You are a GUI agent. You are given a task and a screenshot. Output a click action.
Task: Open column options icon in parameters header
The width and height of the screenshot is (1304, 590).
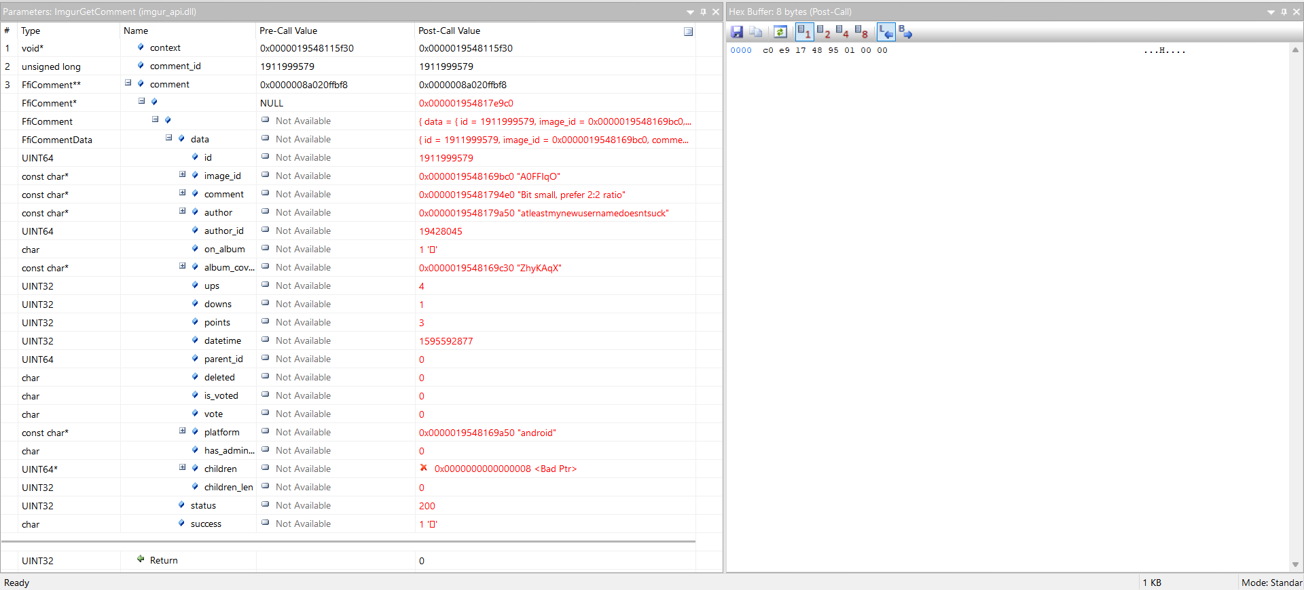pos(688,31)
